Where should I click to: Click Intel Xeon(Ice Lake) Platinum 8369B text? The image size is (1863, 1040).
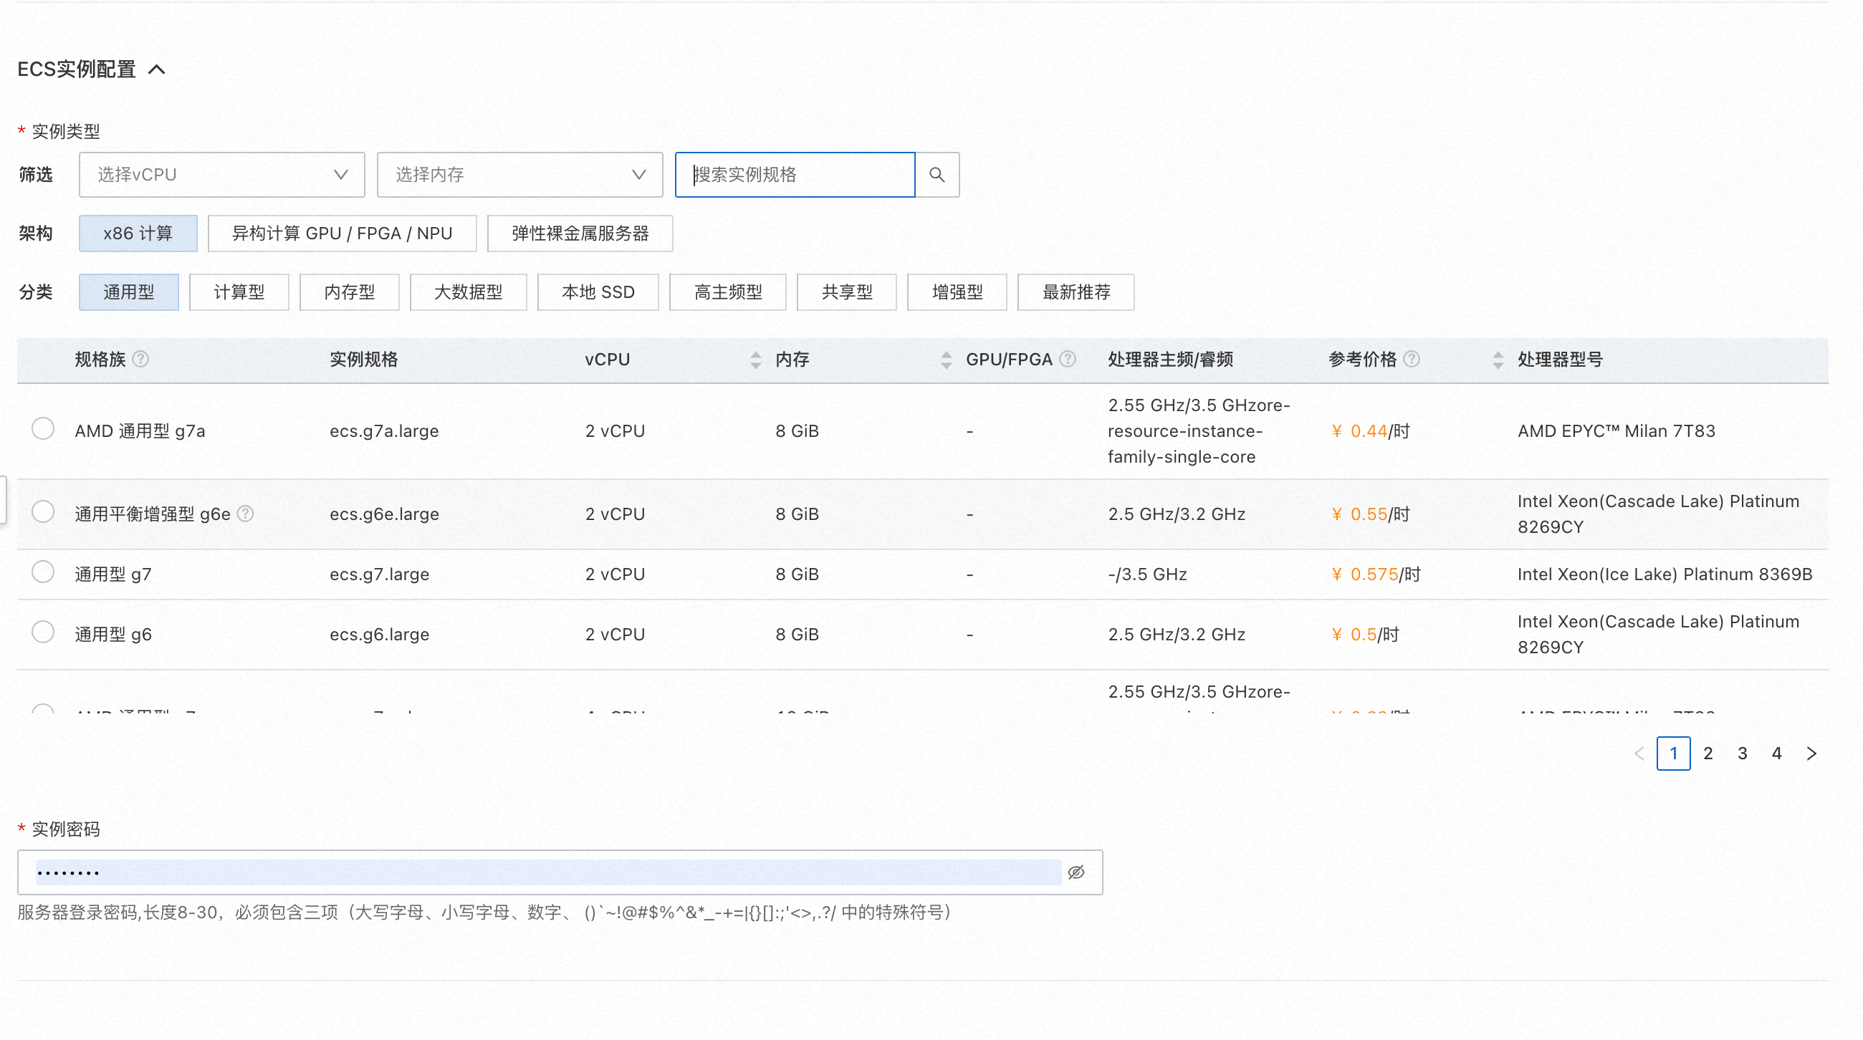[1665, 574]
